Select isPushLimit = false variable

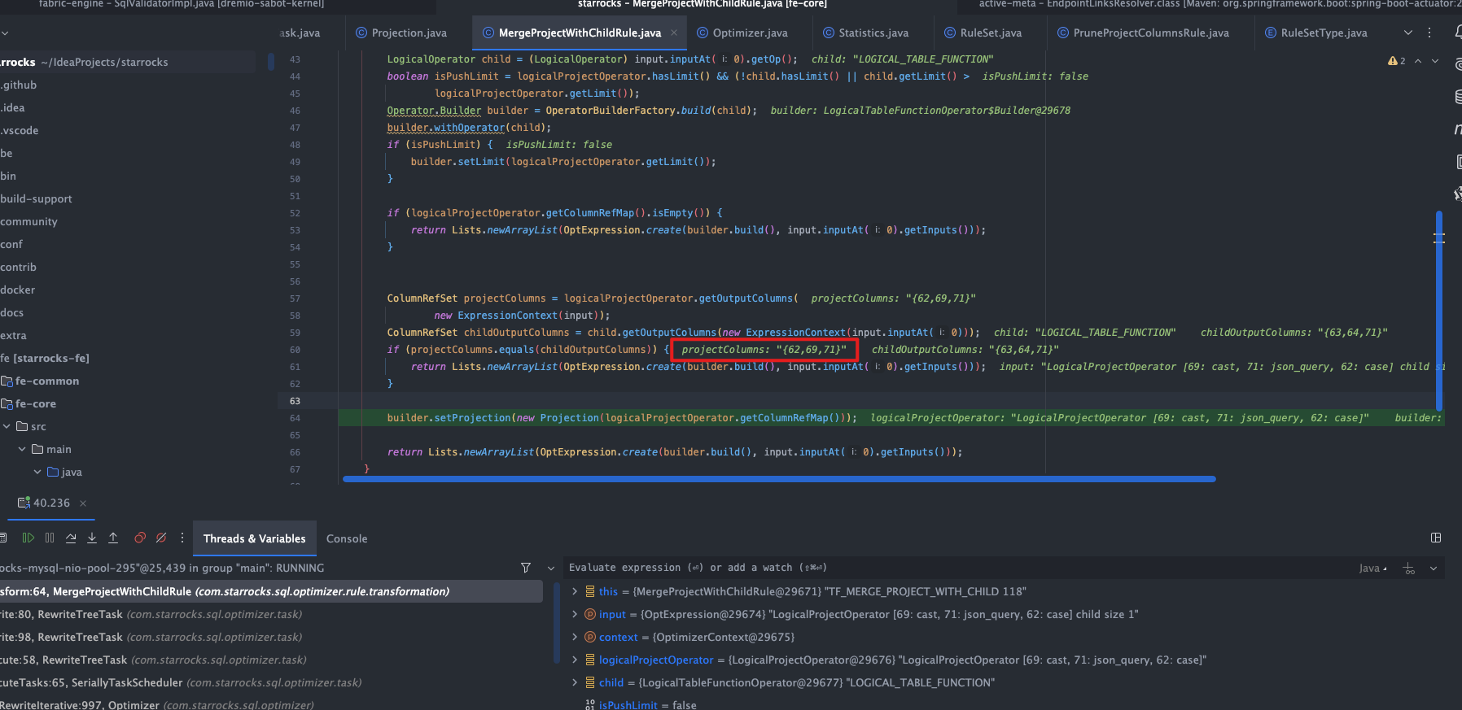(x=641, y=705)
